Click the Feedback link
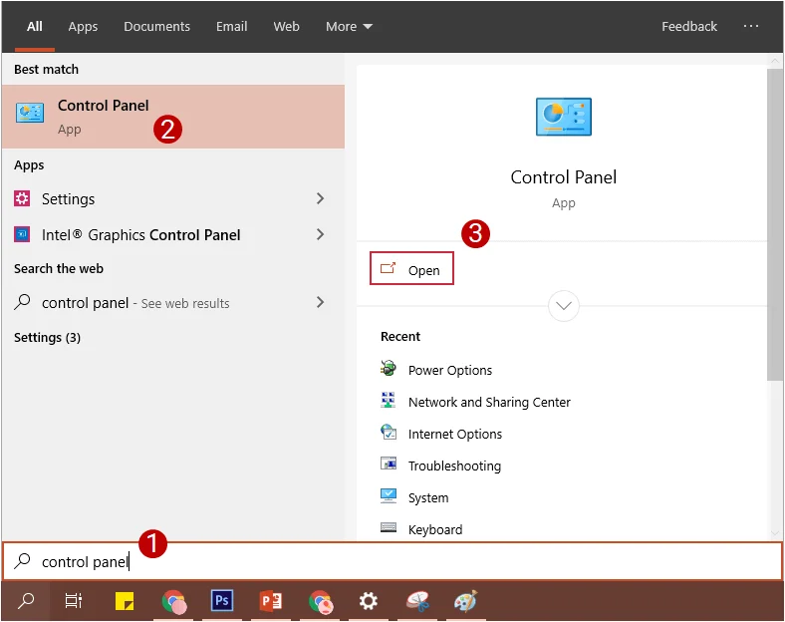The image size is (785, 622). (689, 27)
